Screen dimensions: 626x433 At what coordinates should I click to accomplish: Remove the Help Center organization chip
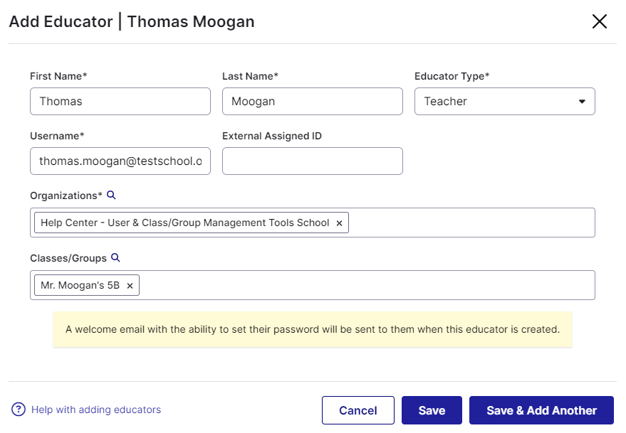pos(340,223)
